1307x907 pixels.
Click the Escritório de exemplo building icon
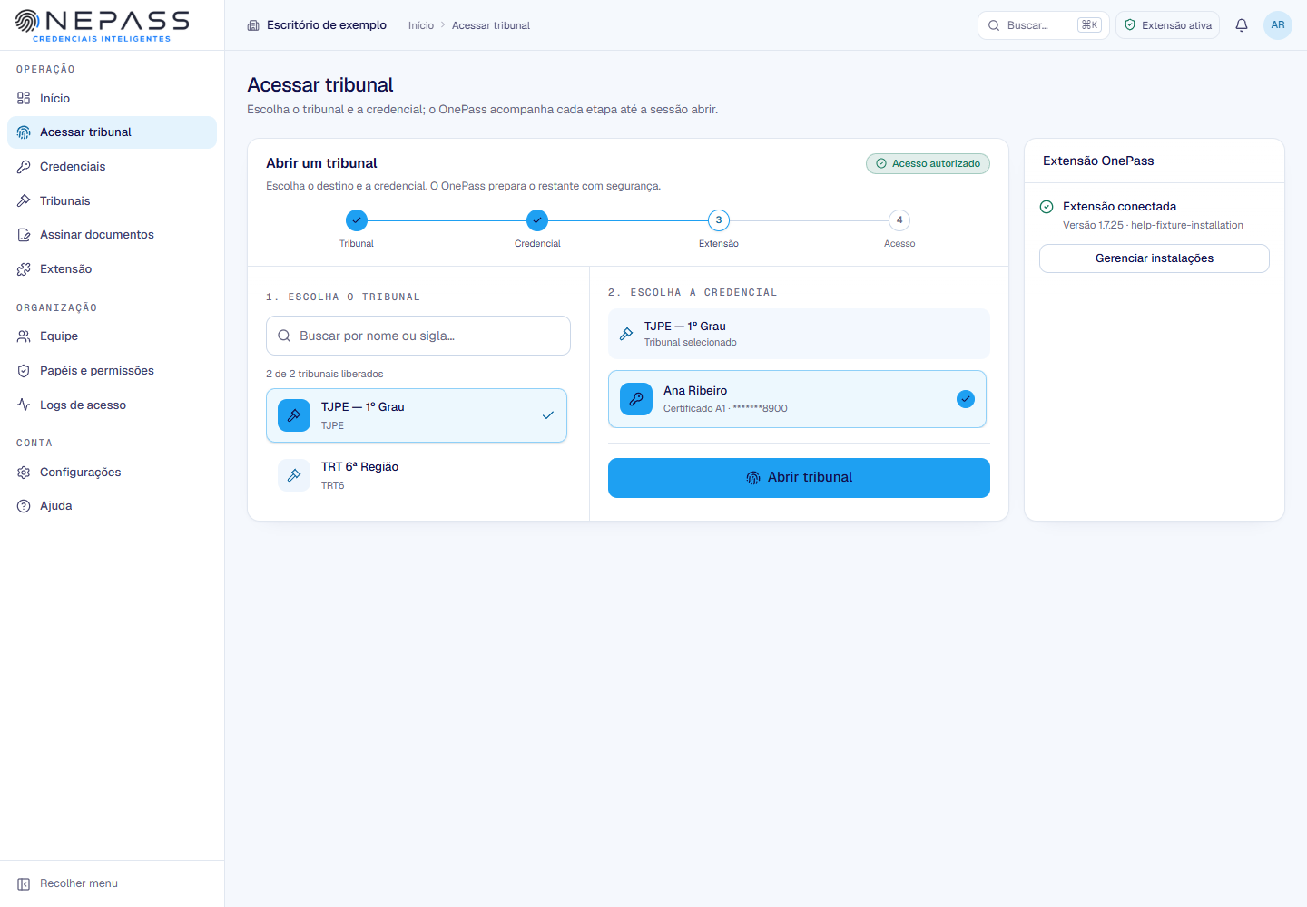coord(253,25)
